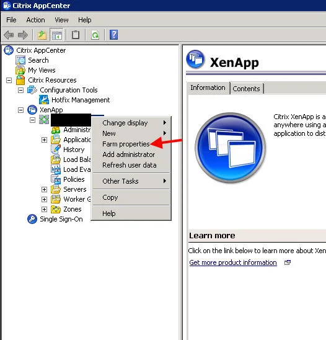The height and width of the screenshot is (340, 326).
Task: Toggle the Show/Hide console tree icon
Action: (57, 35)
